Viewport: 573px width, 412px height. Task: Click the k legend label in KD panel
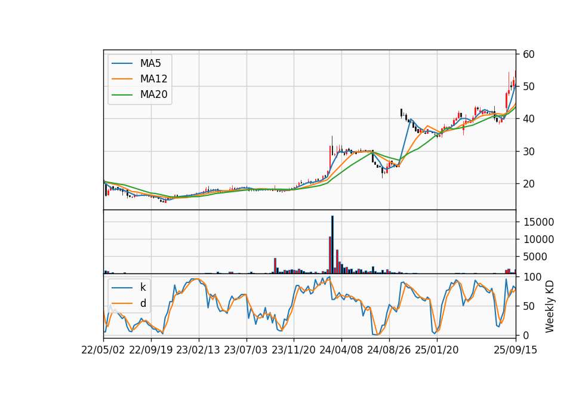(143, 287)
